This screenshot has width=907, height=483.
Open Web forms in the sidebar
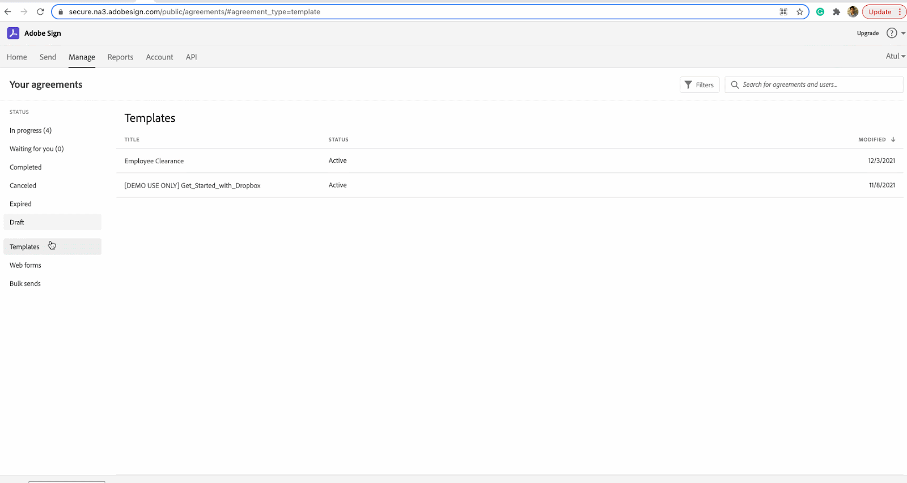[x=26, y=265]
